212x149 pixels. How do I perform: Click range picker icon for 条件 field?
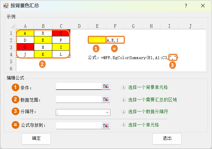[x=106, y=86]
